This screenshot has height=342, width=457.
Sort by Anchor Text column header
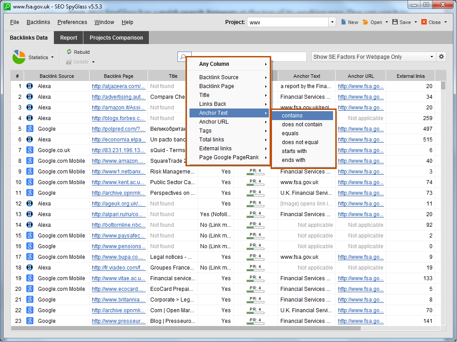[x=307, y=76]
